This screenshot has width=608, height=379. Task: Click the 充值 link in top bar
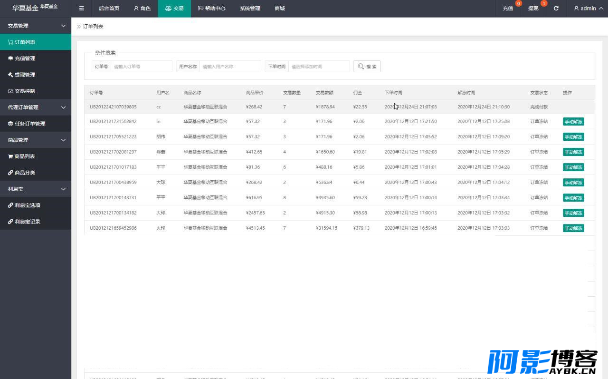point(508,9)
